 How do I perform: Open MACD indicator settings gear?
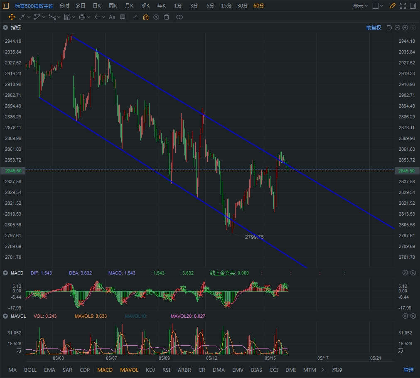click(x=413, y=273)
